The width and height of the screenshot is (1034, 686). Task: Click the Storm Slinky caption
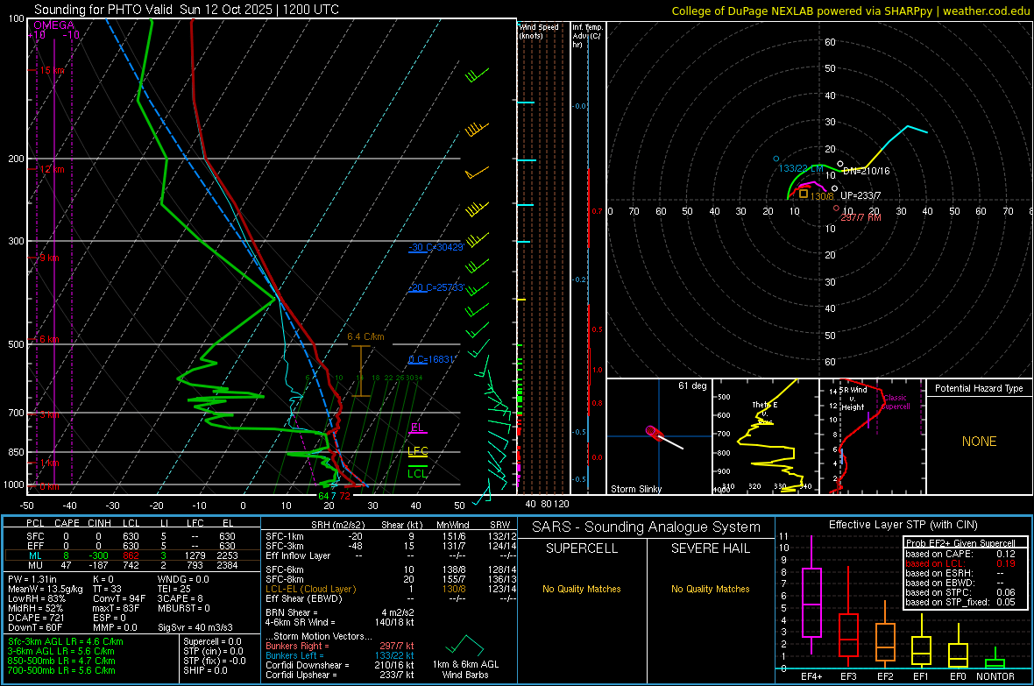(x=635, y=489)
